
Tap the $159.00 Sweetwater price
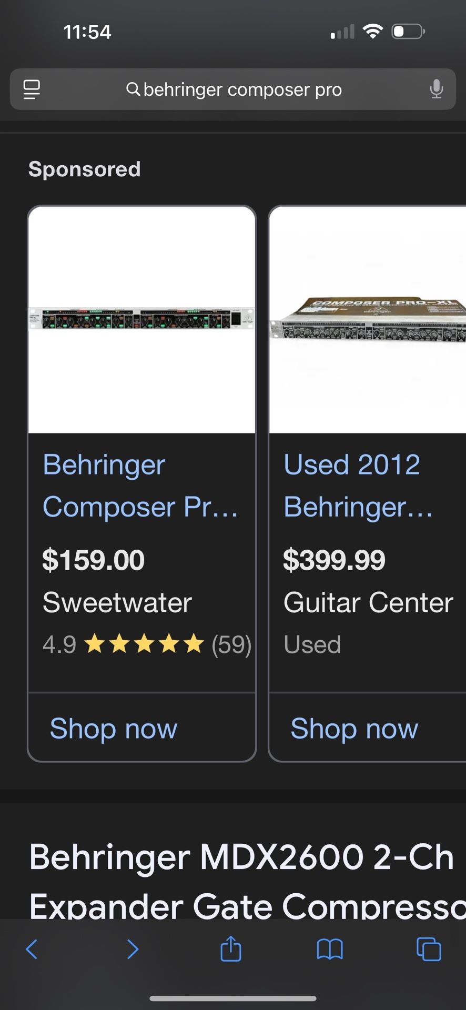93,560
